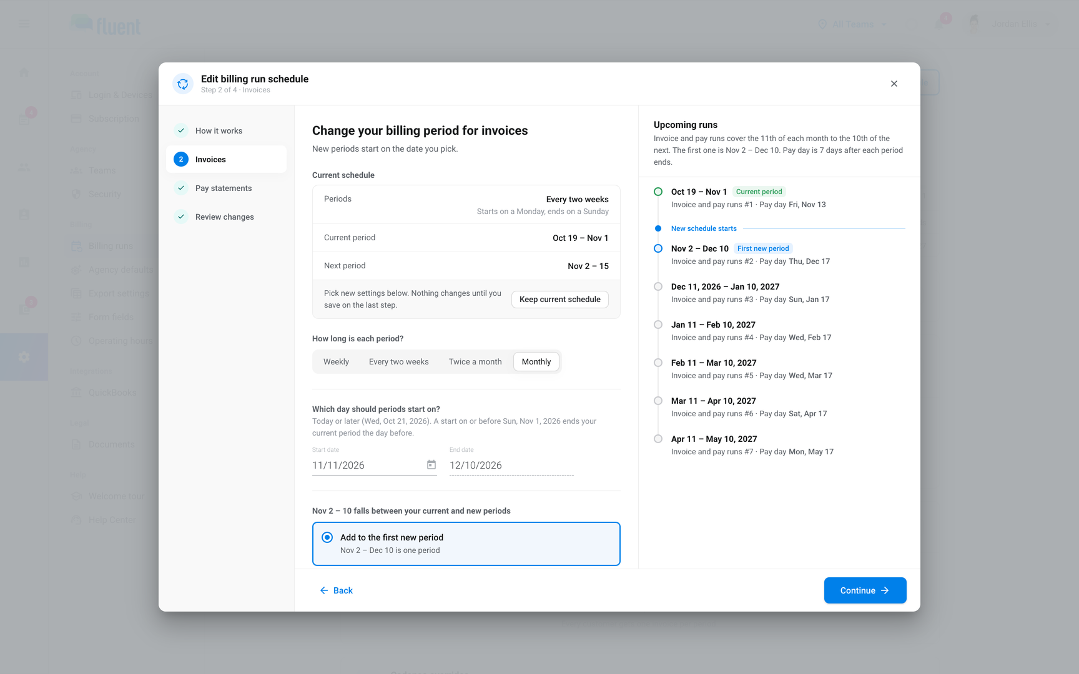Jump to the Review changes step

tap(227, 217)
